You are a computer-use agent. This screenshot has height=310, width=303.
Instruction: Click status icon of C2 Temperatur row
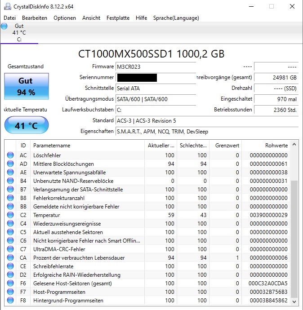click(x=10, y=215)
